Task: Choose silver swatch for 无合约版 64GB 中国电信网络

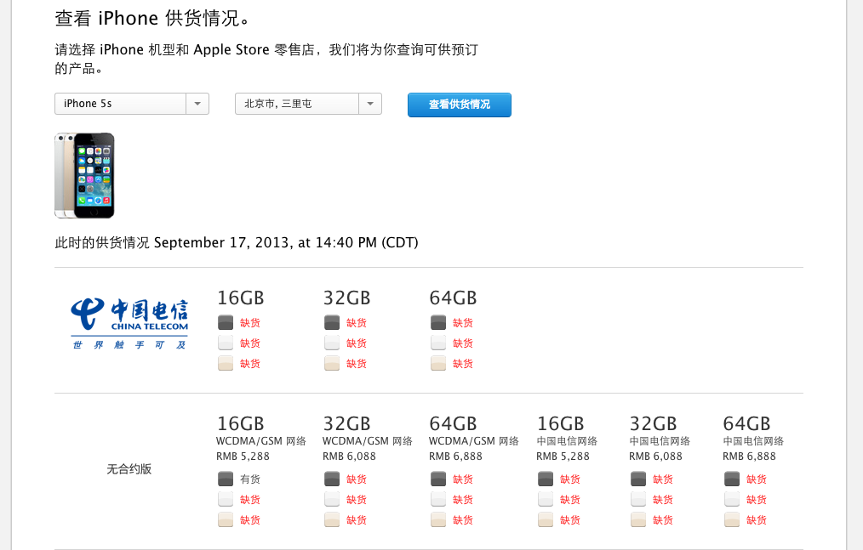Action: (x=732, y=499)
